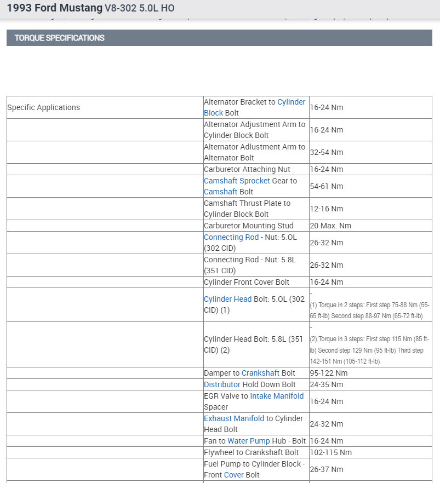Open the Camshaft link before the word Bolt
440x483 pixels.
point(220,192)
